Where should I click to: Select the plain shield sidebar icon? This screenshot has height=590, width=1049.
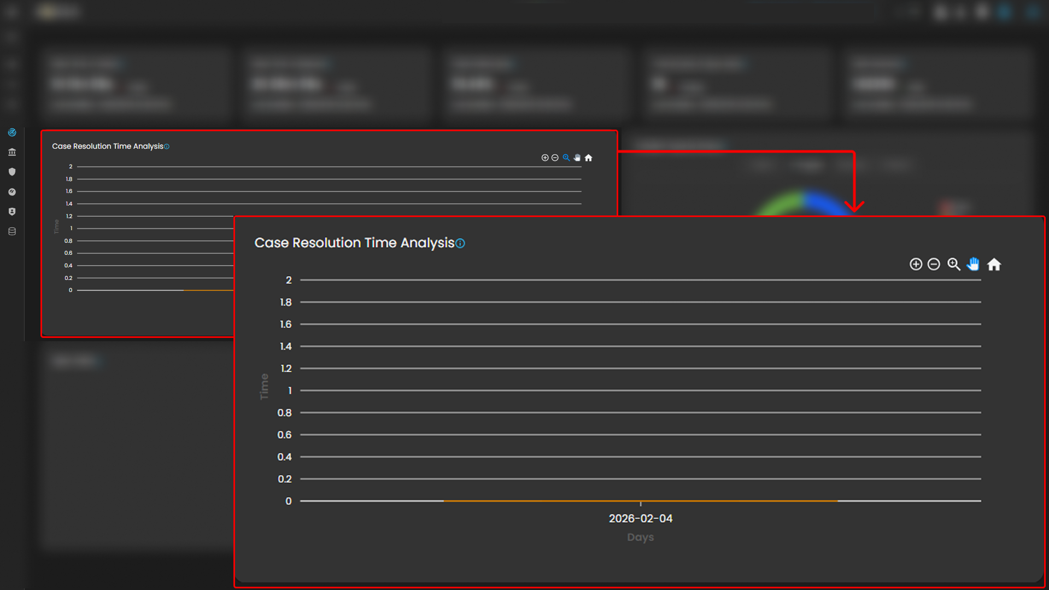[12, 172]
